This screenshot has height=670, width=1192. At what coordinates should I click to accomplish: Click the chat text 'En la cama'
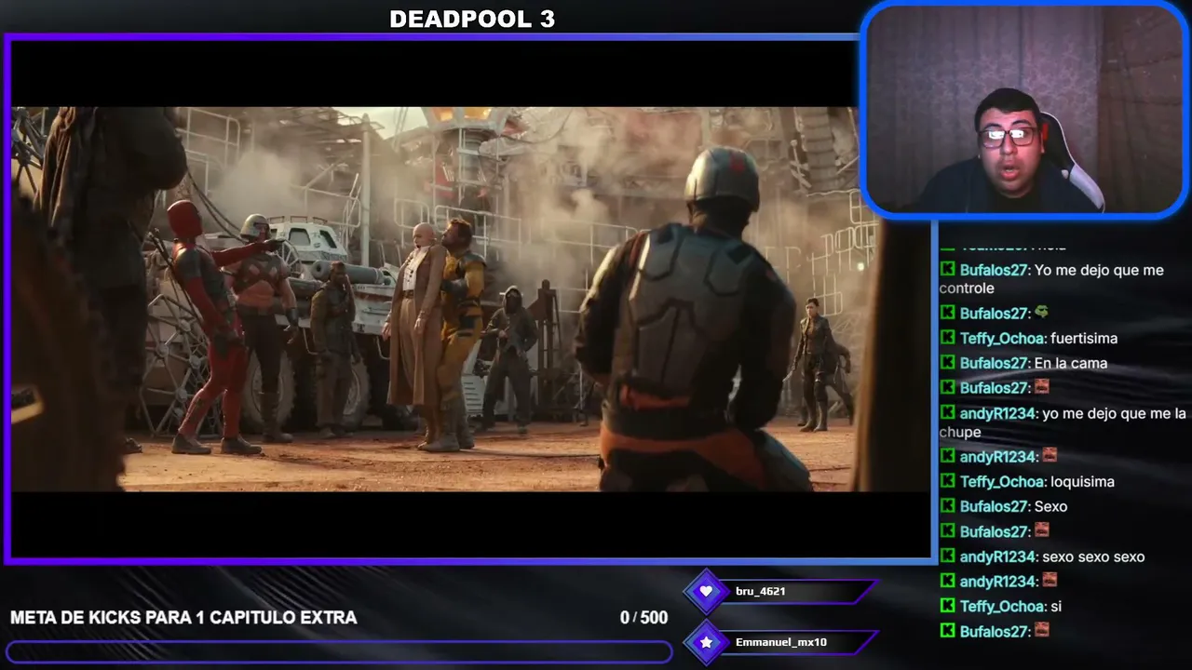tap(1071, 363)
